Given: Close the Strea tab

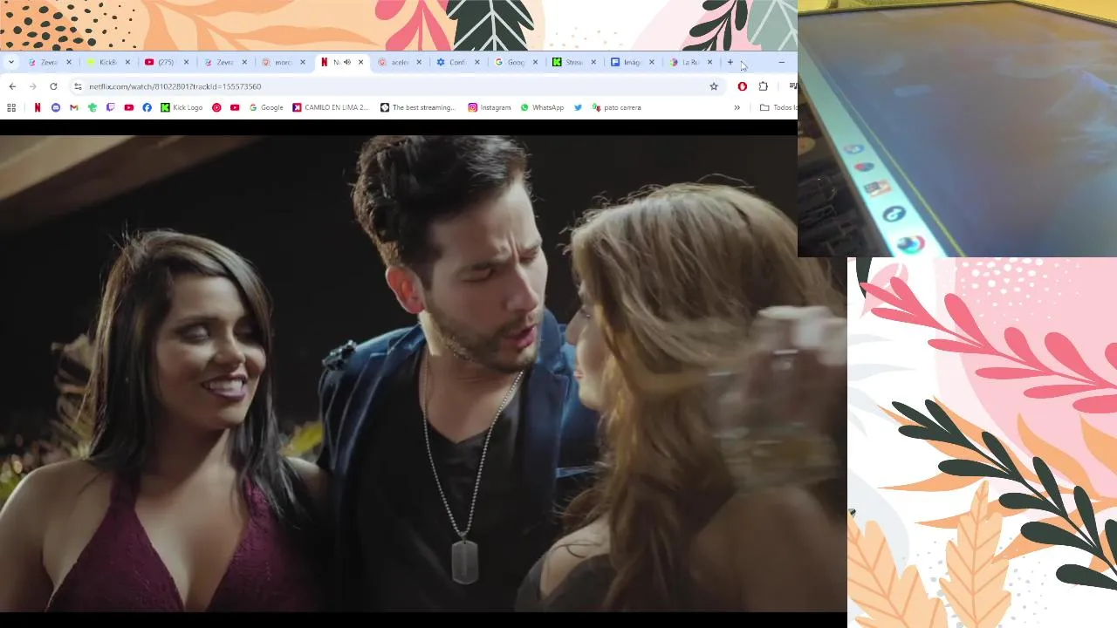Looking at the screenshot, I should [x=593, y=62].
